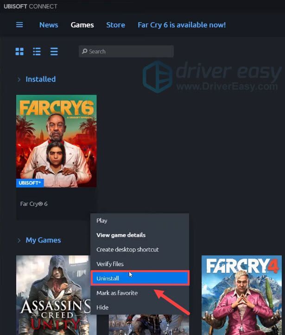Choose Hide from the context menu
The image size is (285, 335).
tap(139, 307)
